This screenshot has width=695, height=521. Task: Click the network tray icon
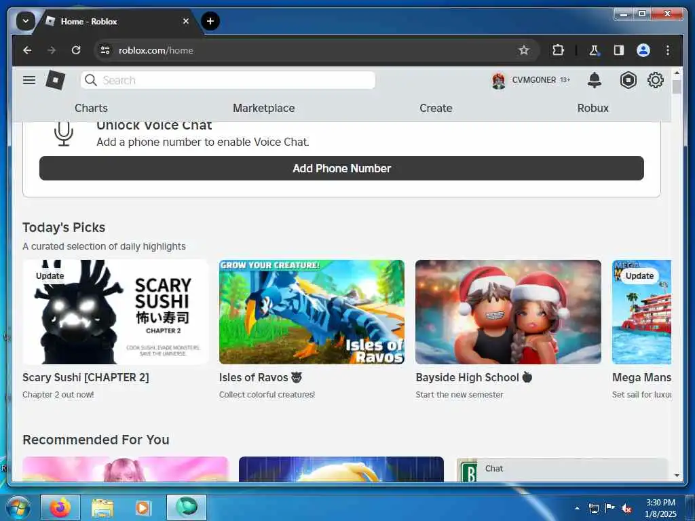pos(593,508)
